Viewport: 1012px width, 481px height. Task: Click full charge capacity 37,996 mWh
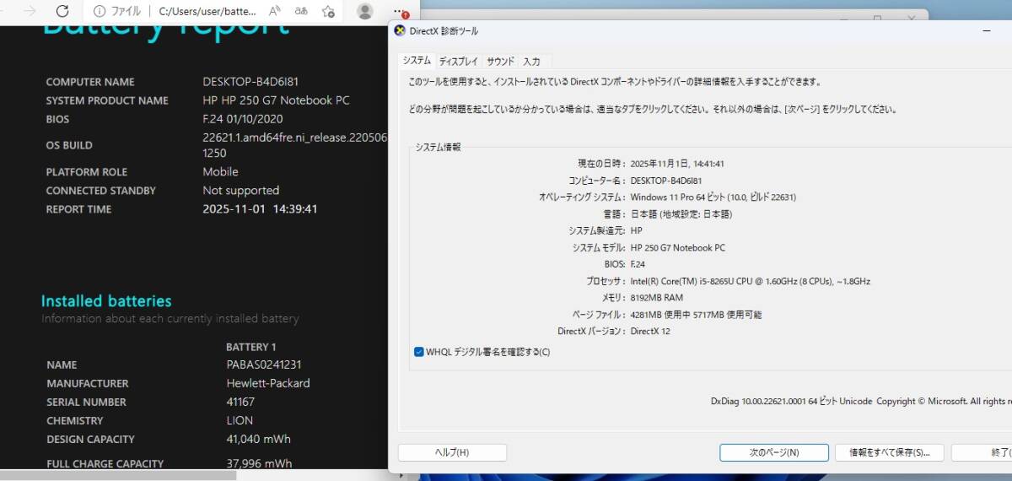click(258, 463)
